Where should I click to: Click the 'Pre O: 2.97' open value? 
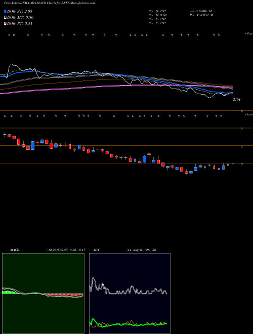[x=157, y=11]
